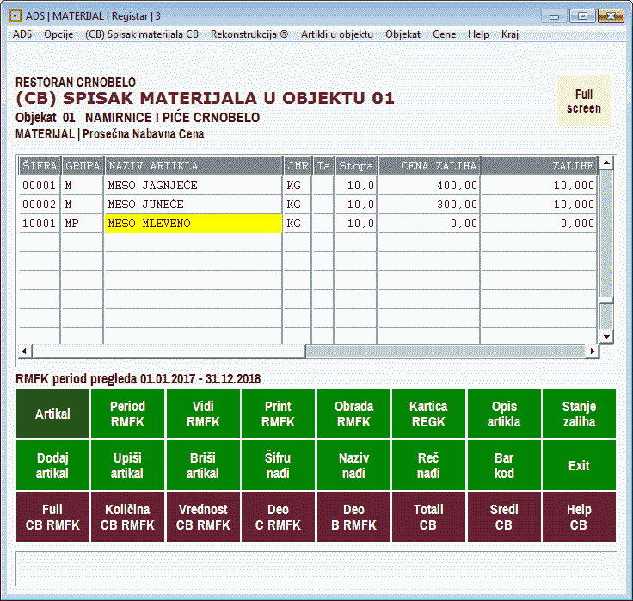Open (CB) Spisak materijala CB menu

tap(142, 34)
